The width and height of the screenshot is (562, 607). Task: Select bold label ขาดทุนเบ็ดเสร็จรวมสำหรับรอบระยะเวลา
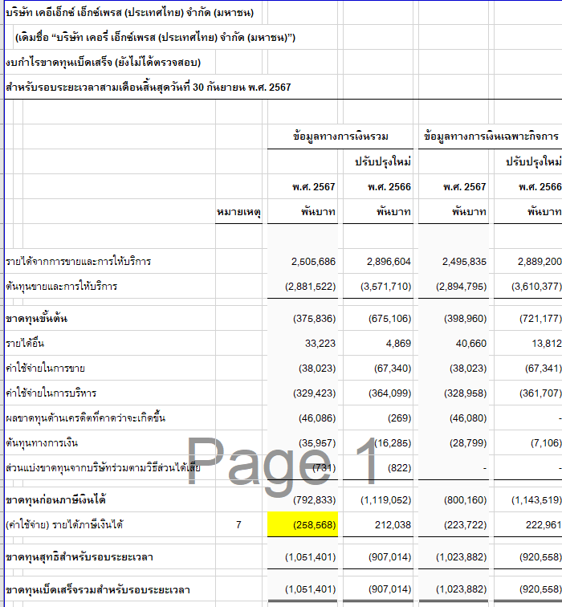[97, 589]
